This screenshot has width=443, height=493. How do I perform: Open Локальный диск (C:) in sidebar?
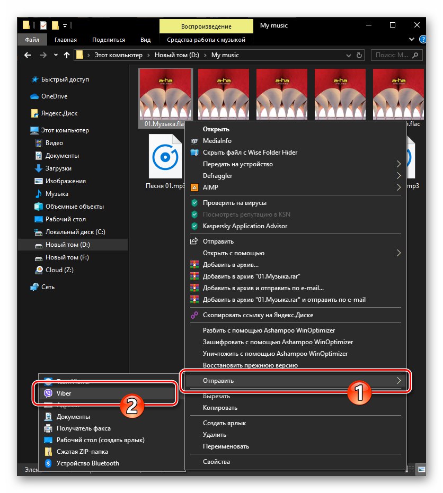click(x=75, y=232)
